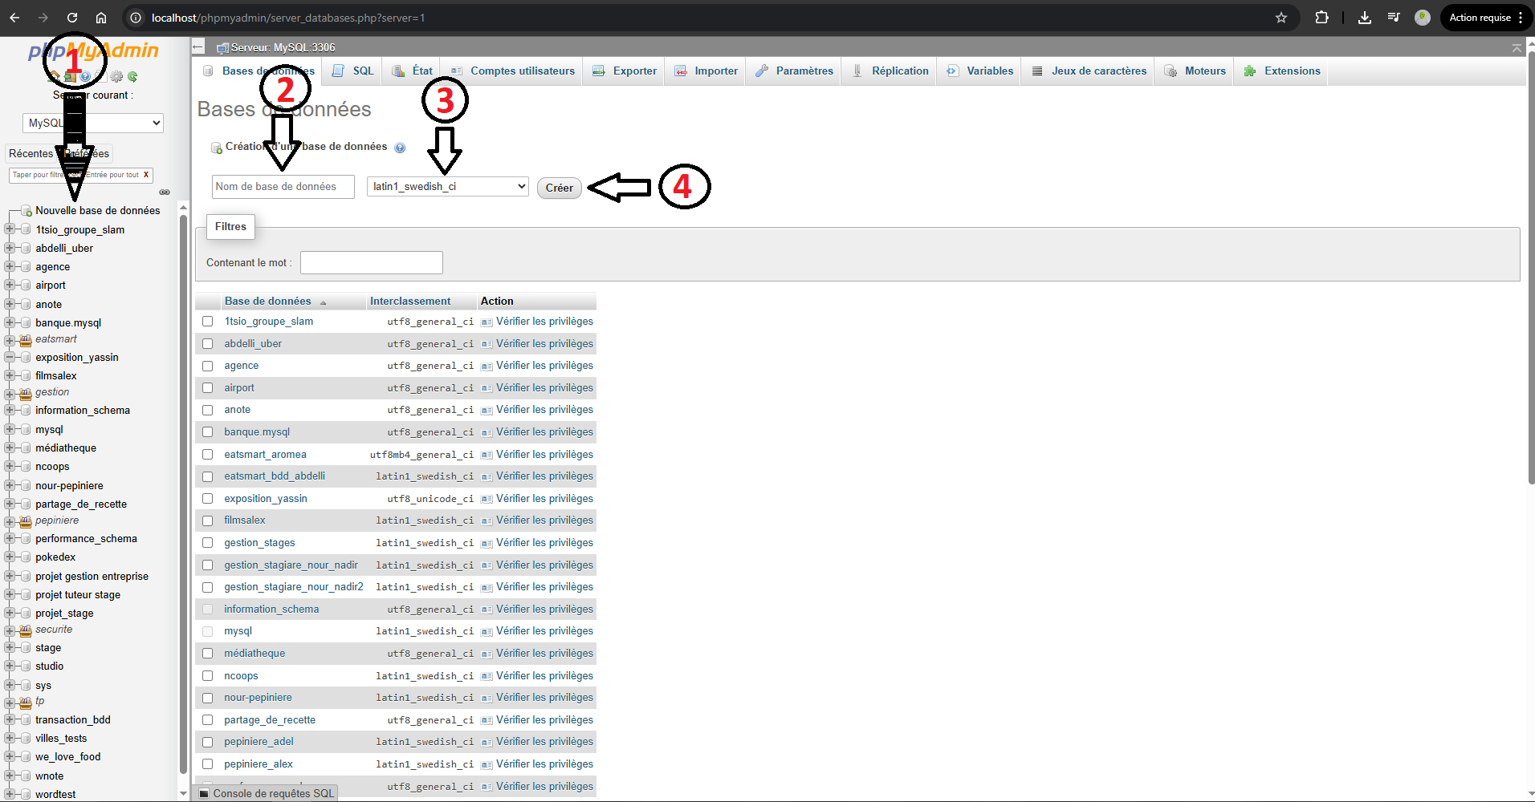
Task: Refresh the navigation panel with the green arrow icon
Action: click(x=132, y=77)
